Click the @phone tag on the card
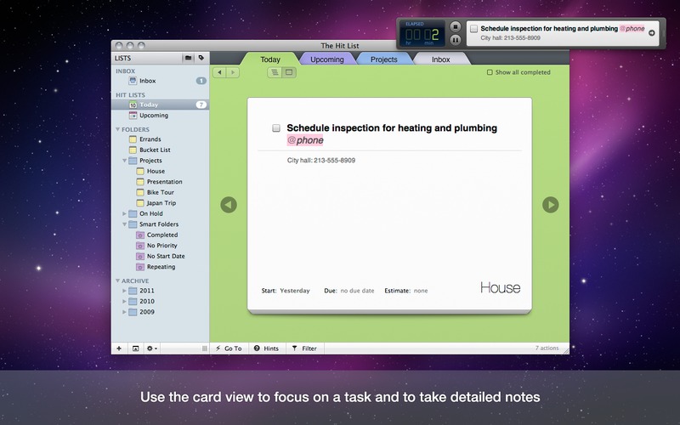The height and width of the screenshot is (425, 680). pyautogui.click(x=305, y=140)
